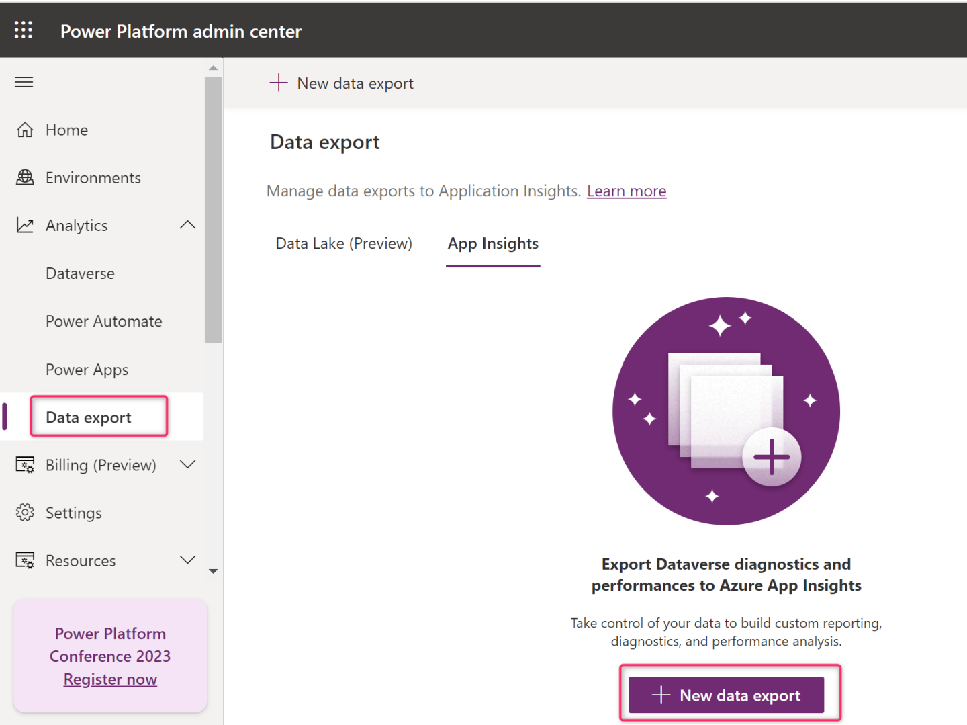Open Environments label in sidebar

point(93,177)
